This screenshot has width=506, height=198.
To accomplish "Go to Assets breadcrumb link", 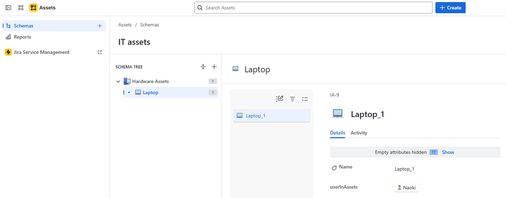I will point(125,24).
